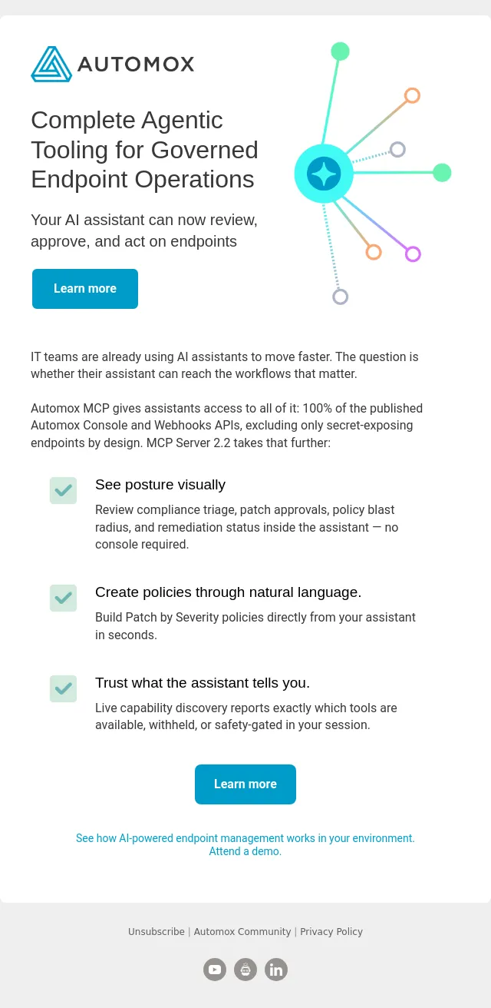Open the LinkedIn icon in the footer

coord(276,970)
